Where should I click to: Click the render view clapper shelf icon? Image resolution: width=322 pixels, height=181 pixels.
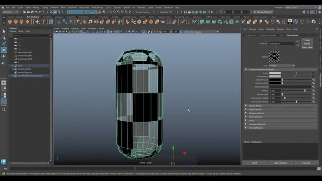[x=290, y=22]
